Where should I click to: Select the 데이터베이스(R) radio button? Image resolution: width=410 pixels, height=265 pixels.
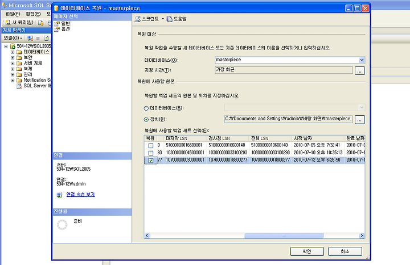coord(146,108)
